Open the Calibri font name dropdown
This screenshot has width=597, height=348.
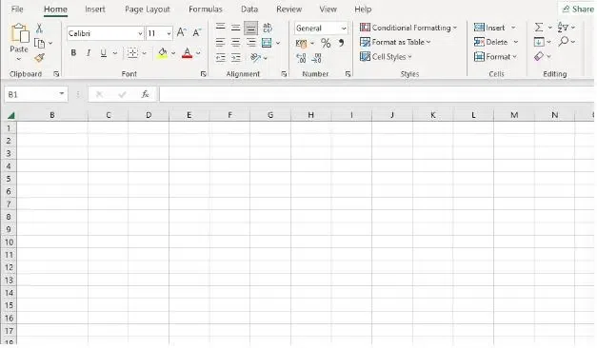[x=140, y=33]
